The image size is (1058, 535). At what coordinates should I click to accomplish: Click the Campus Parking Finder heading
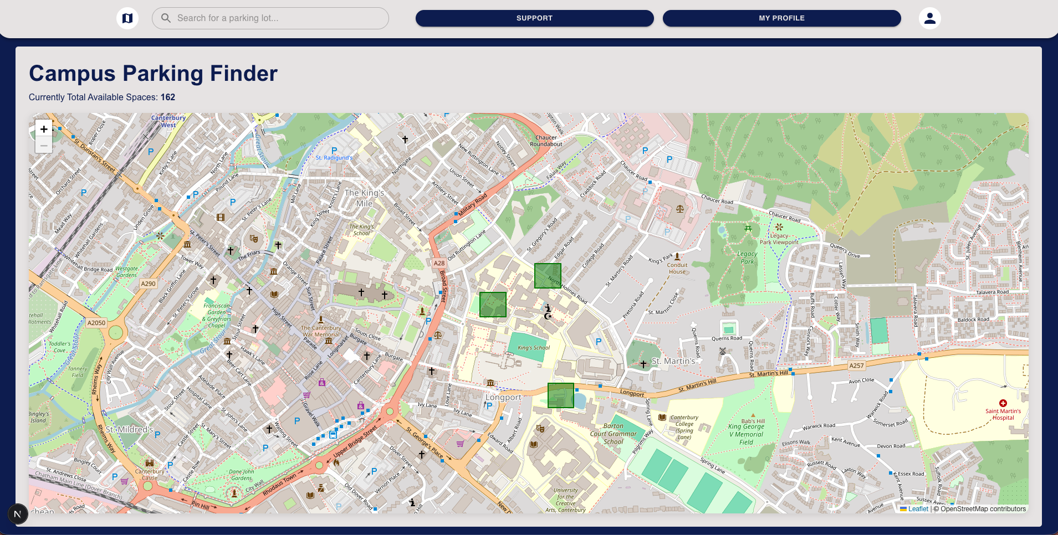coord(153,73)
